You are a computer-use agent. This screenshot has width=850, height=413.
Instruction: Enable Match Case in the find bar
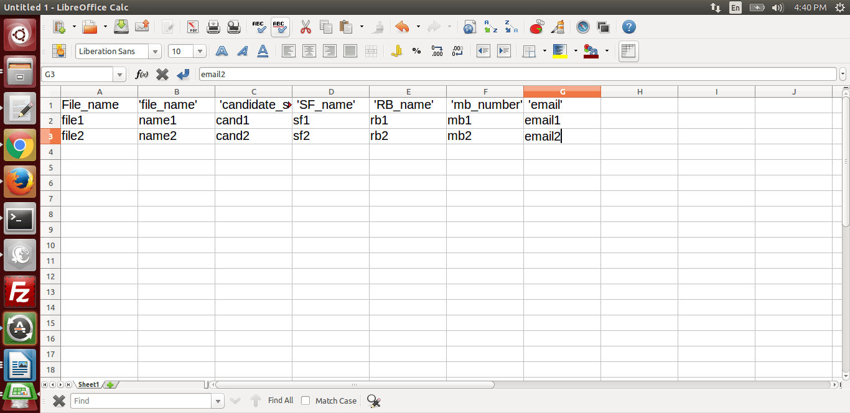coord(306,400)
